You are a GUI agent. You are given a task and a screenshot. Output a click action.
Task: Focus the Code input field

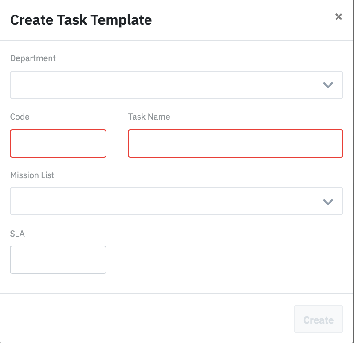58,144
